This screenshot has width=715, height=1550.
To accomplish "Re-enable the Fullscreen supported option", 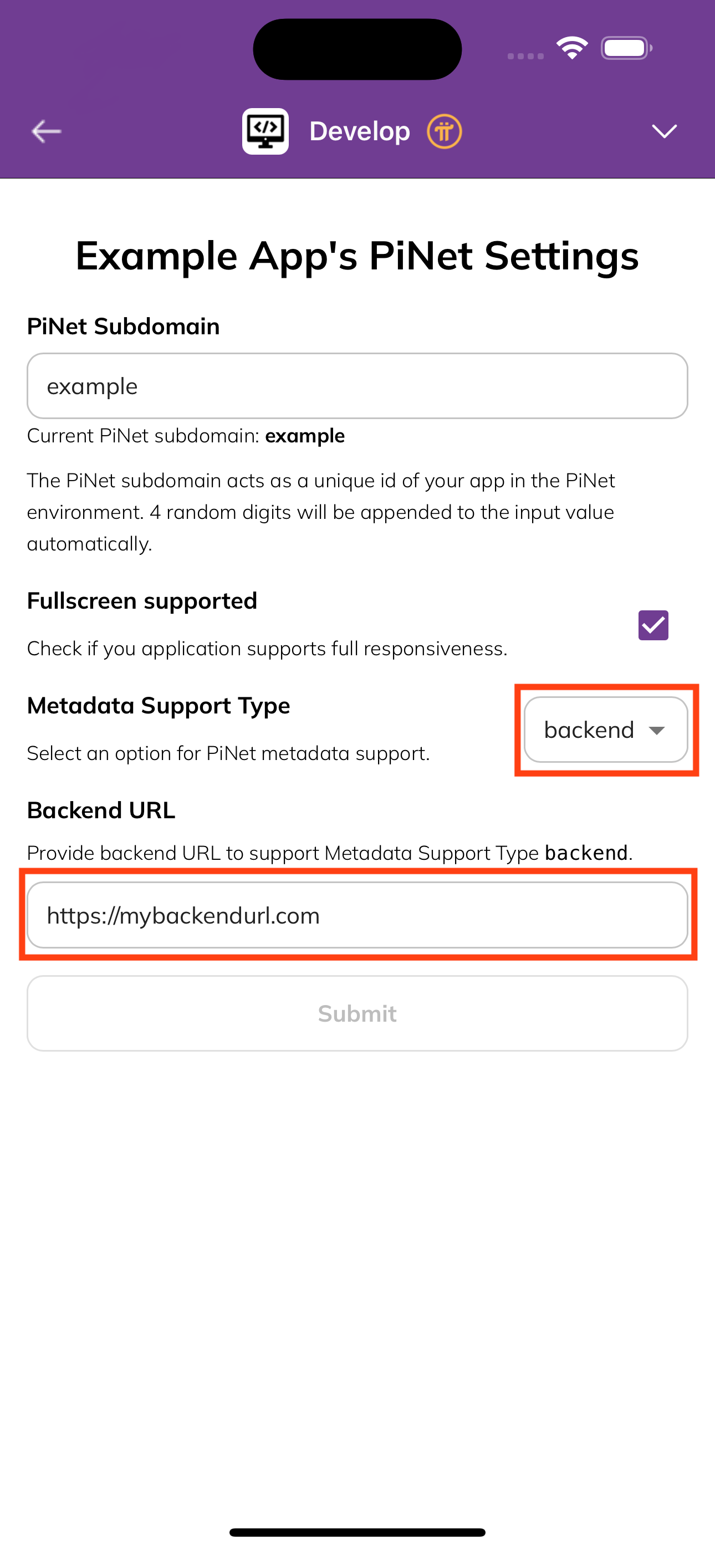I will [652, 625].
